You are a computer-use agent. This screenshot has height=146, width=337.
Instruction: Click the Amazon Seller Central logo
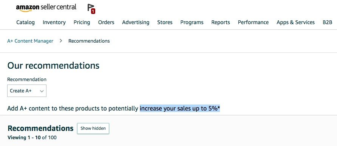pyautogui.click(x=46, y=8)
